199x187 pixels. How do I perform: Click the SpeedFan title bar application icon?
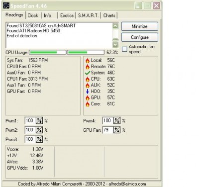[x=6, y=6]
